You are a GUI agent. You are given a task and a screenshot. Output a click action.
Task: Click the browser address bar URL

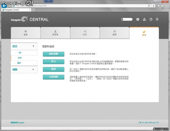31,6
